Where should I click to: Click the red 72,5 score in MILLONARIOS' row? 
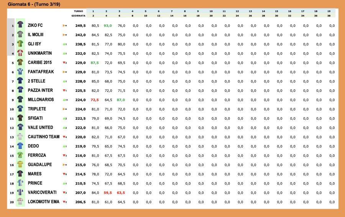(x=95, y=100)
